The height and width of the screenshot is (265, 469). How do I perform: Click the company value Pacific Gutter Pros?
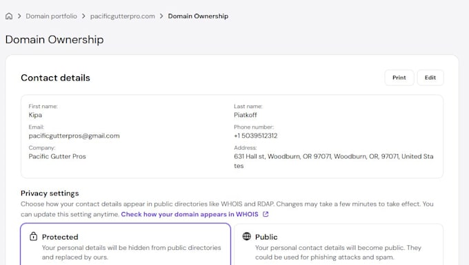(x=57, y=156)
